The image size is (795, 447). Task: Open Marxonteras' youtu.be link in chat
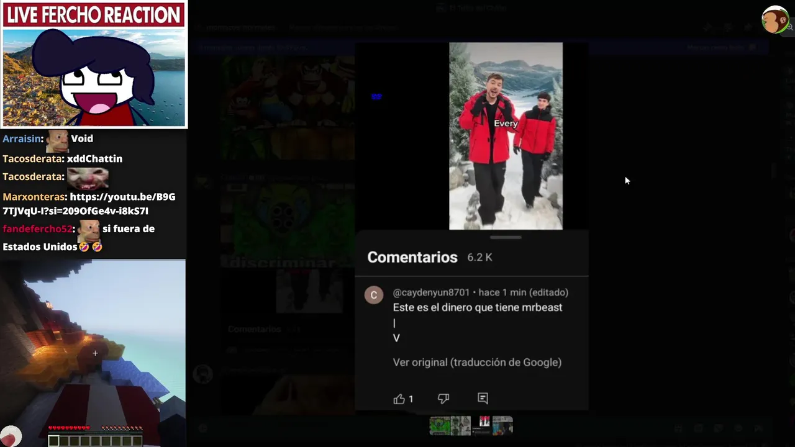(x=89, y=204)
